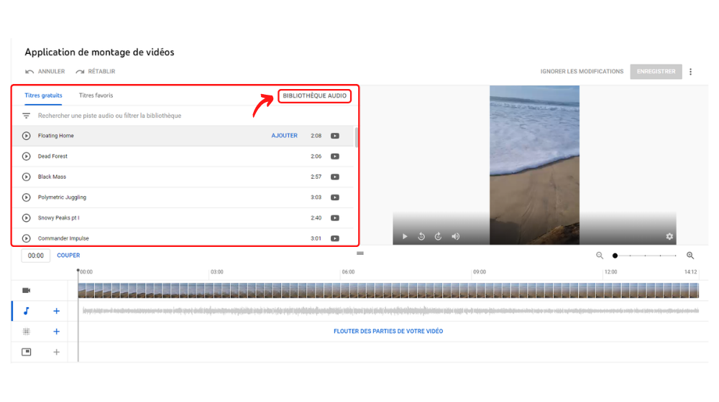This screenshot has width=719, height=402.
Task: Mute the preview volume
Action: 455,237
